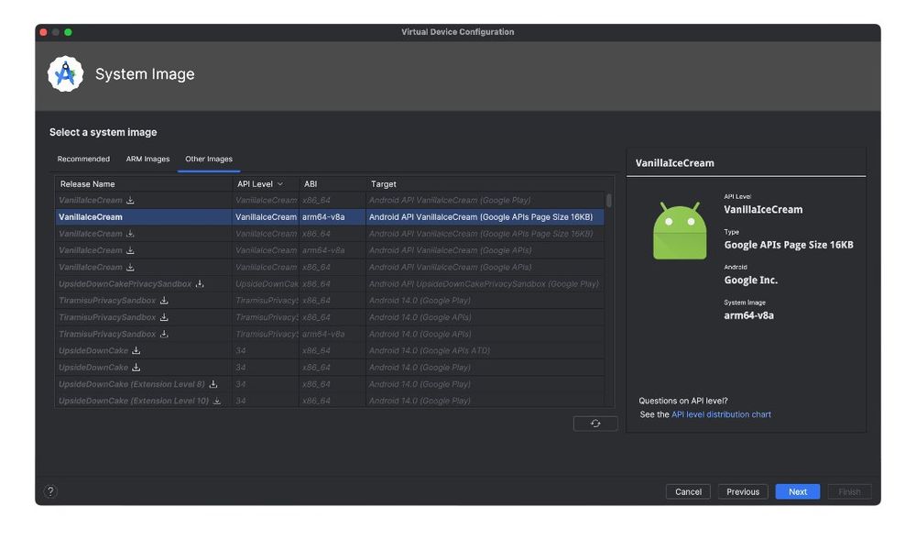
Task: Select the highlighted VanillaIceCream arm64-v8a 16KB row
Action: pyautogui.click(x=330, y=217)
